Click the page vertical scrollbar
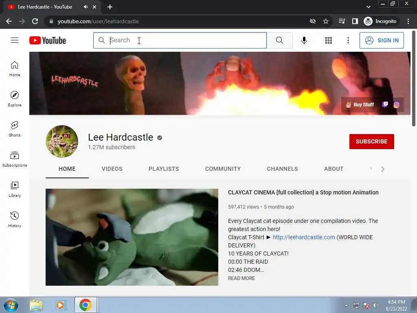 [414, 79]
